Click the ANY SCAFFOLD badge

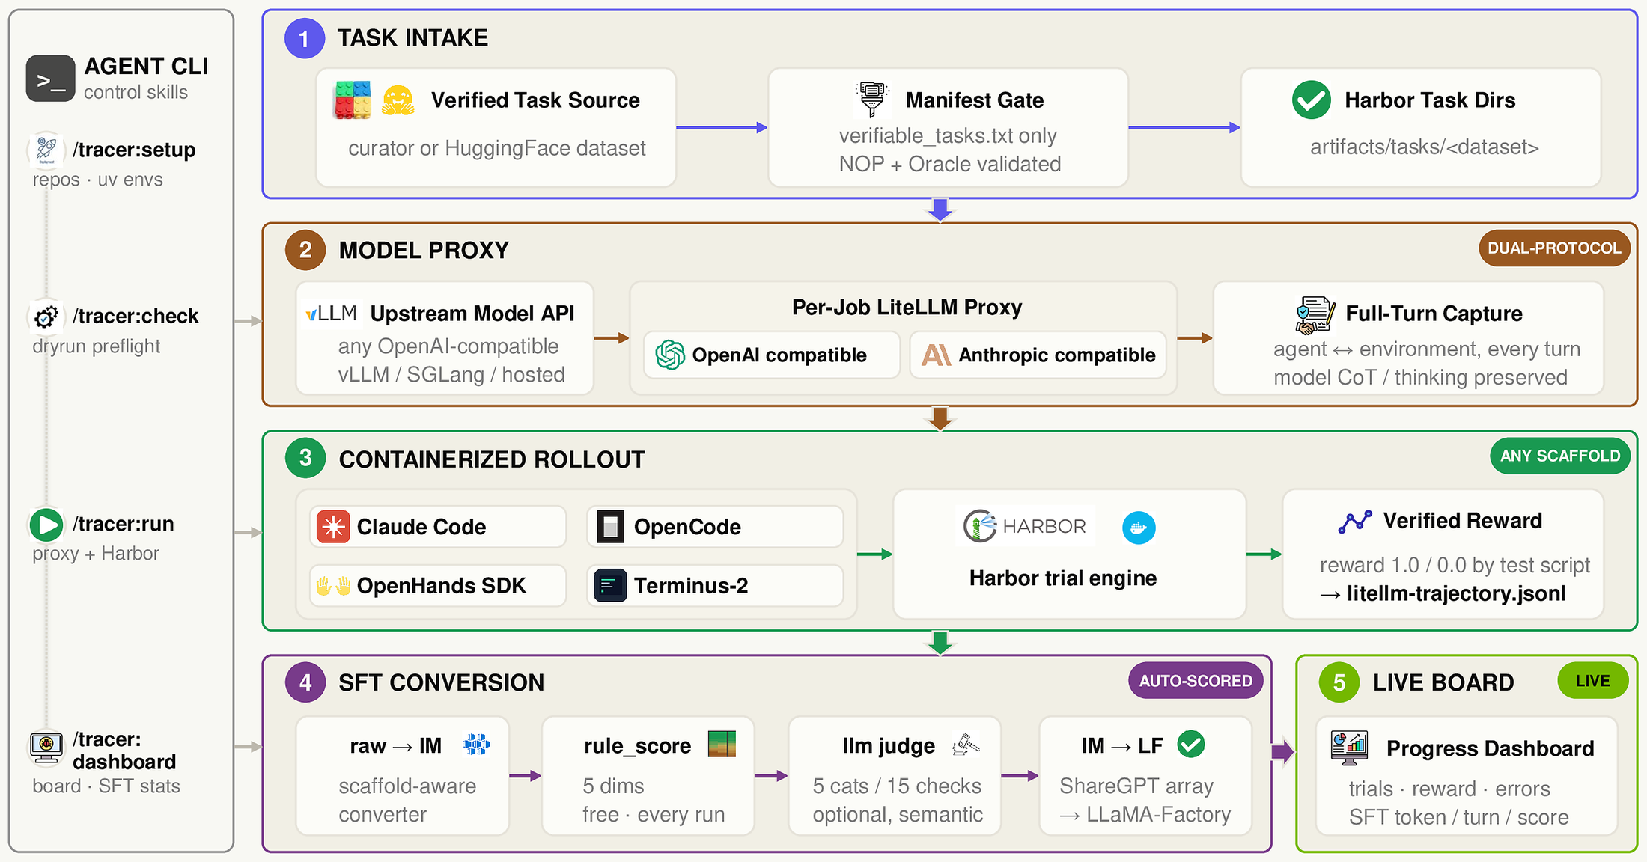point(1560,456)
